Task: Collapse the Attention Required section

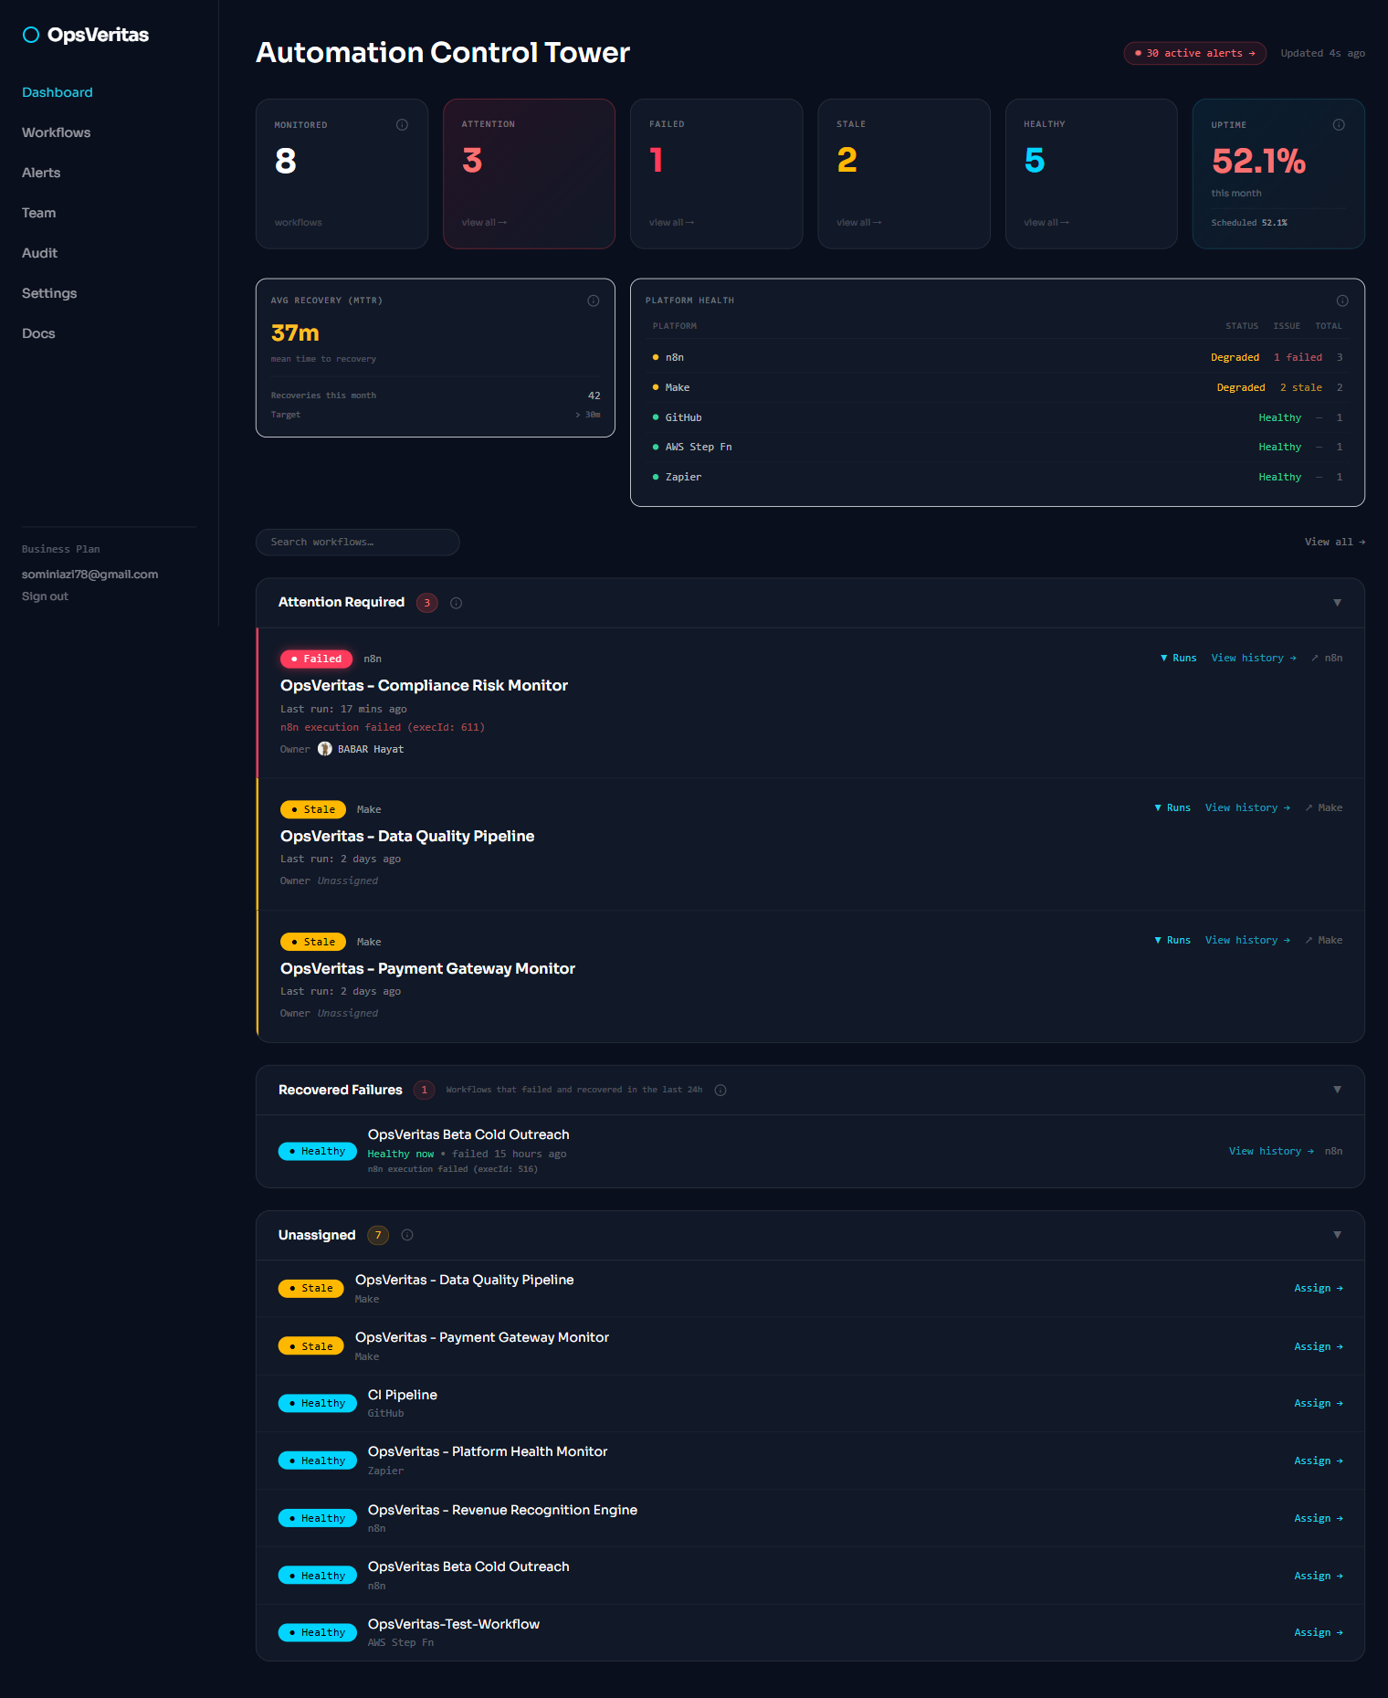Action: (1337, 603)
